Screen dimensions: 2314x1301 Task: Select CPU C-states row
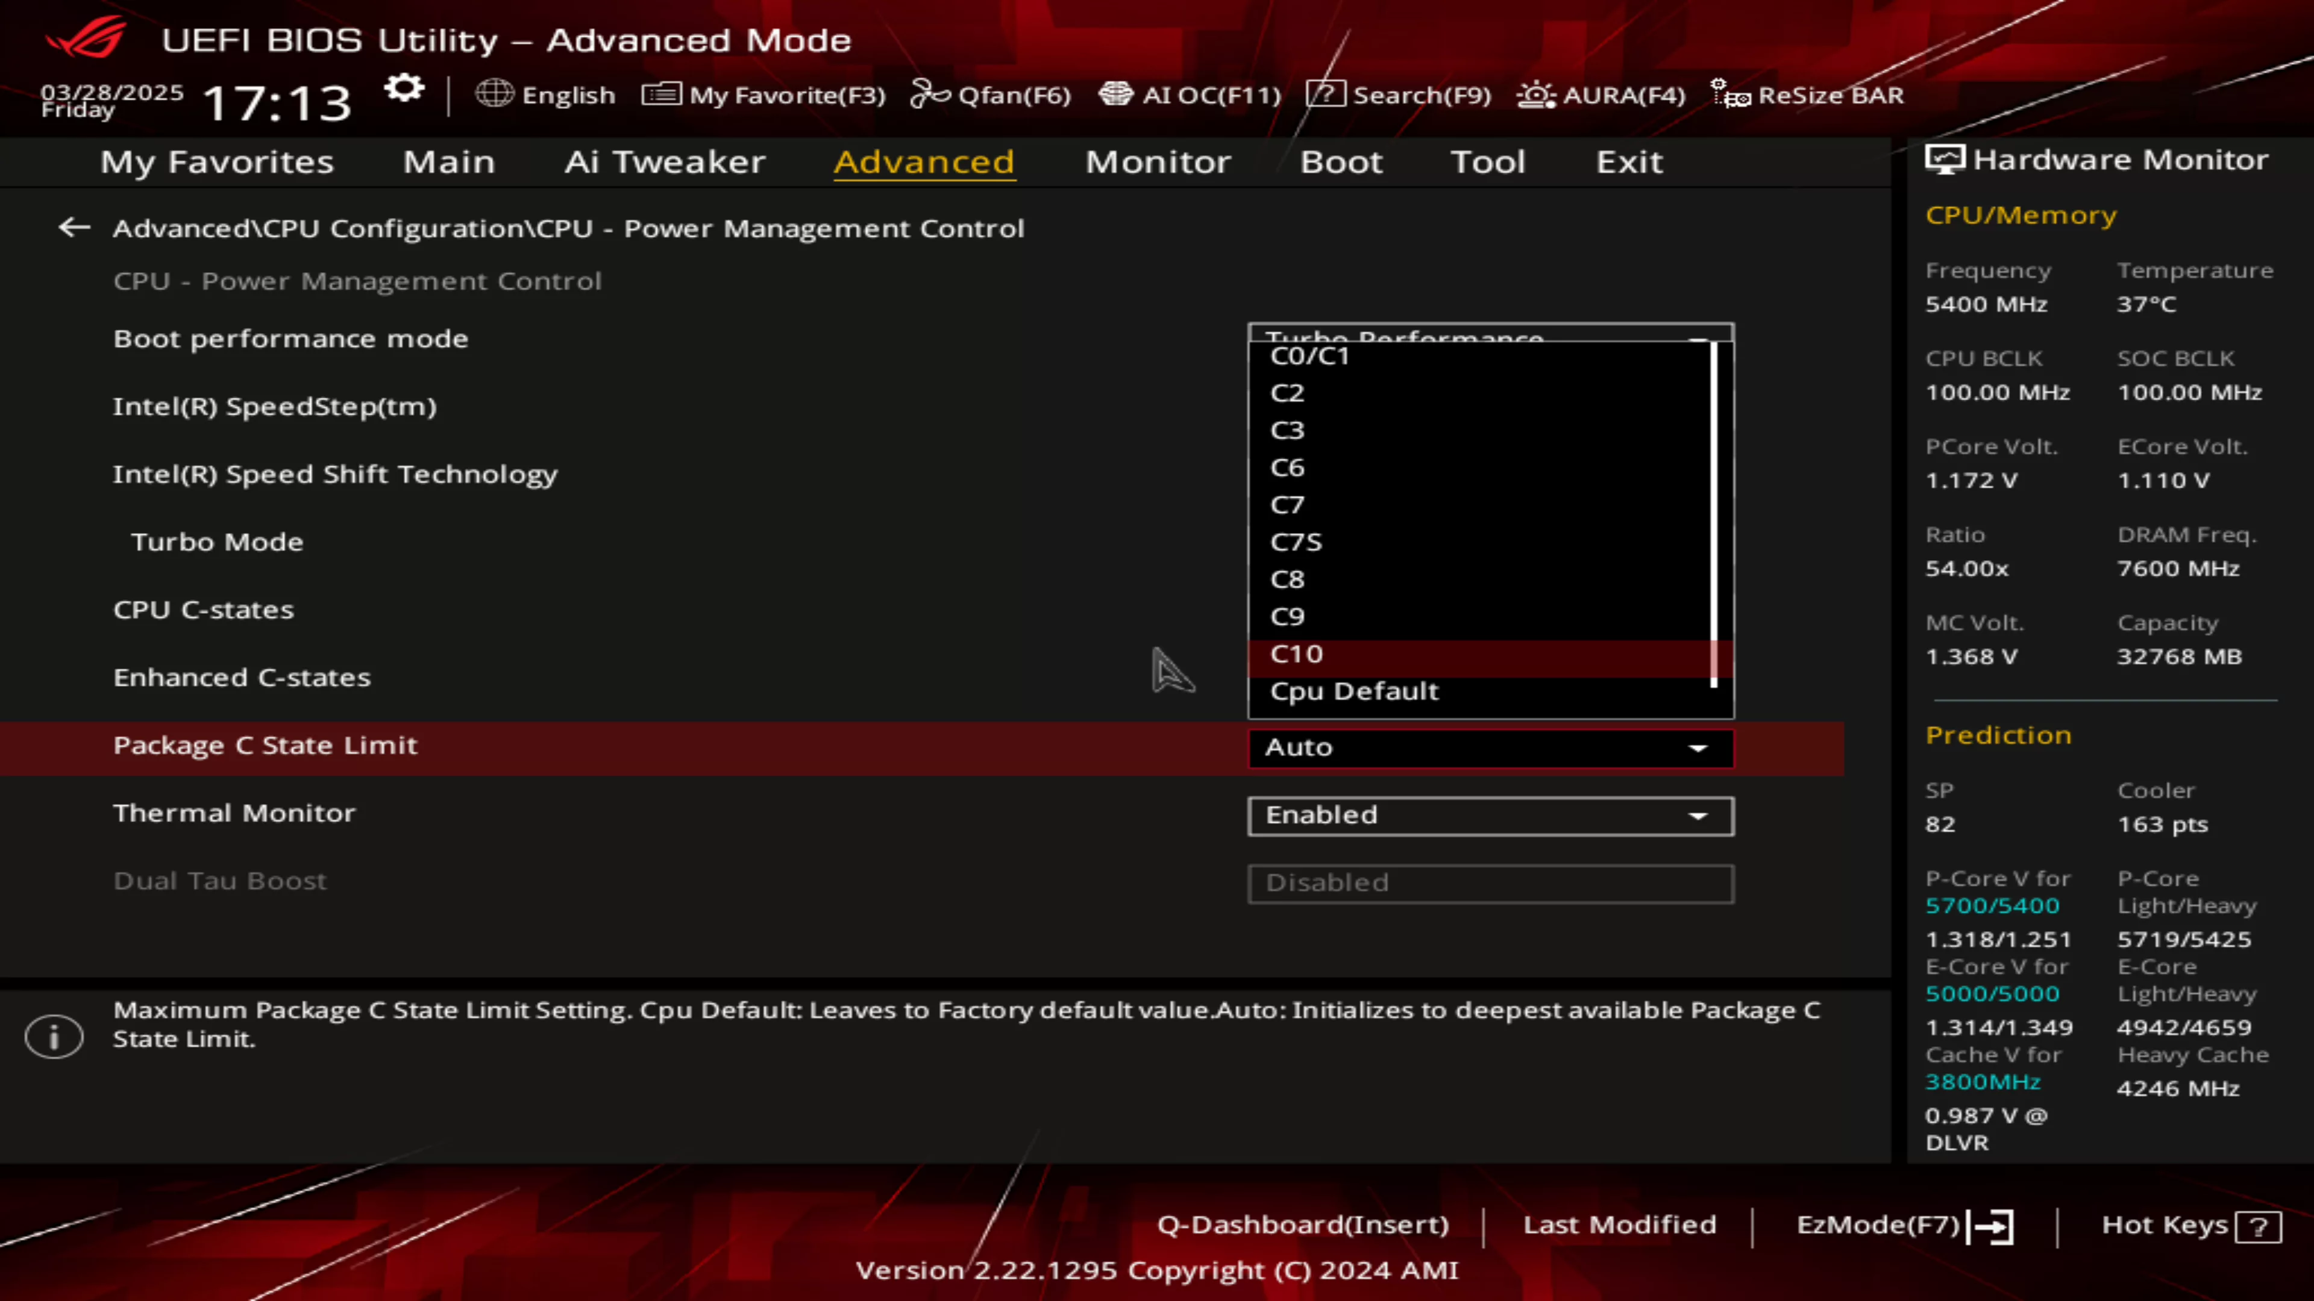(x=203, y=610)
